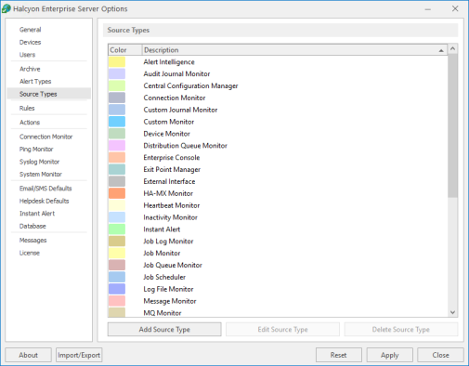Click scrollbar down arrow in source list

(452, 312)
